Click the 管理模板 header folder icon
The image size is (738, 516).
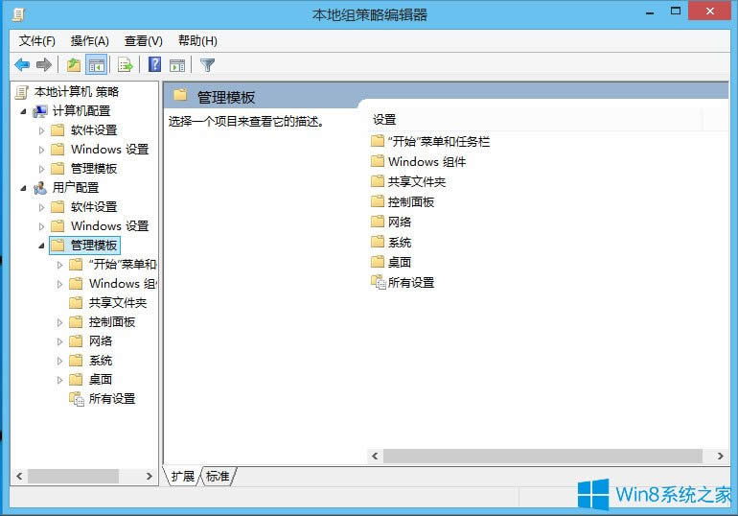[x=180, y=96]
